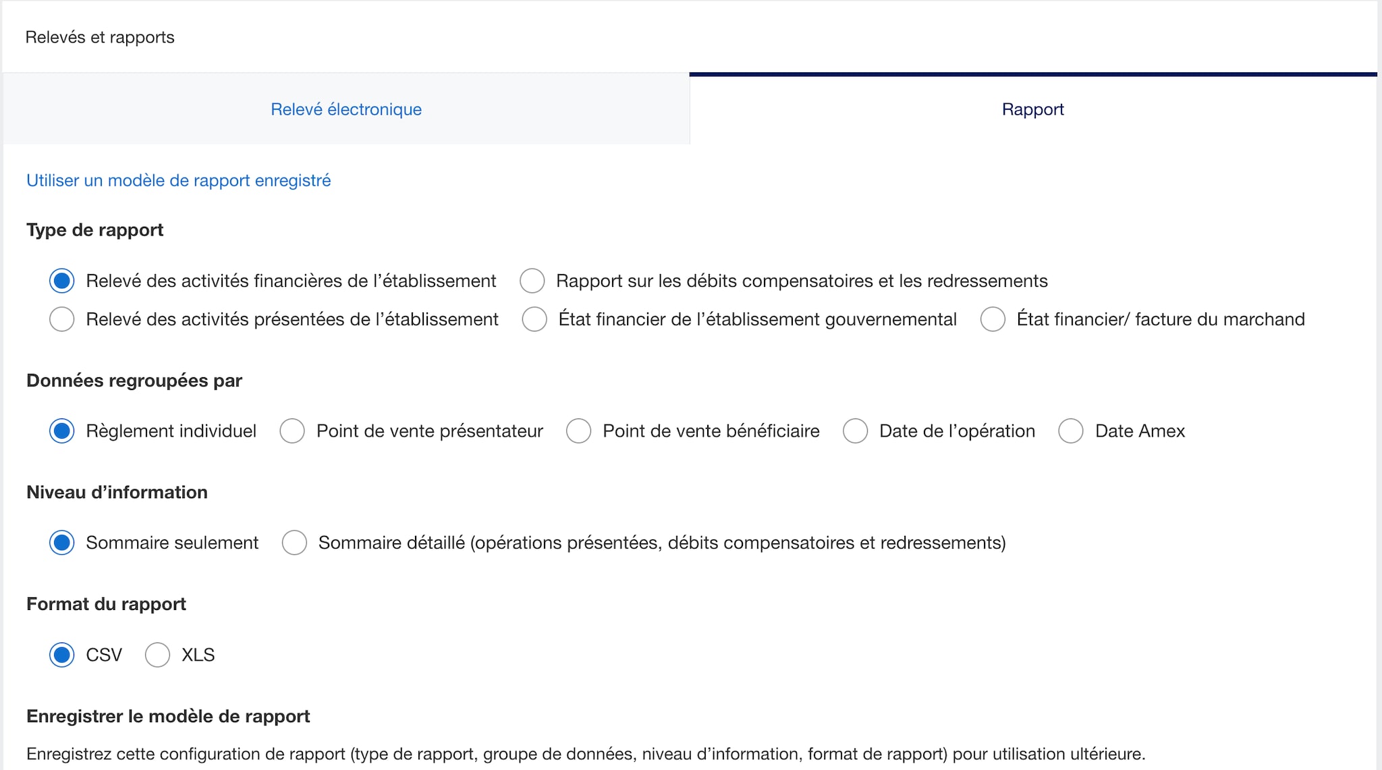Pick 'État financier de l'établissement gouvernemental'
The width and height of the screenshot is (1382, 770).
click(x=534, y=319)
